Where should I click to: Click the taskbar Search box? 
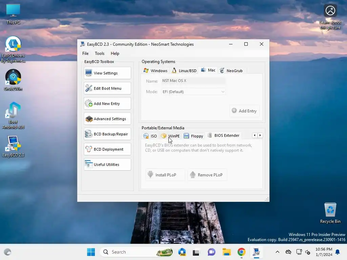pyautogui.click(x=137, y=252)
